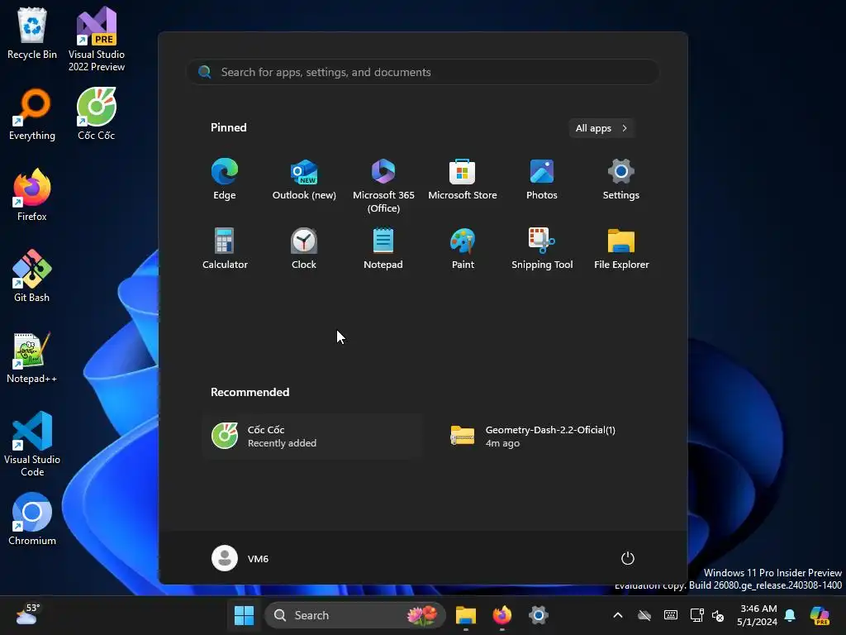Image resolution: width=846 pixels, height=635 pixels.
Task: Open Edge from pinned apps
Action: point(225,179)
